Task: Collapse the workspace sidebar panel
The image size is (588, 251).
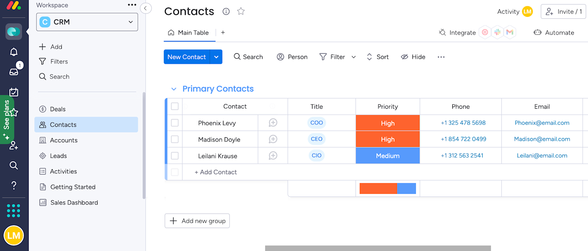Action: pos(146,8)
